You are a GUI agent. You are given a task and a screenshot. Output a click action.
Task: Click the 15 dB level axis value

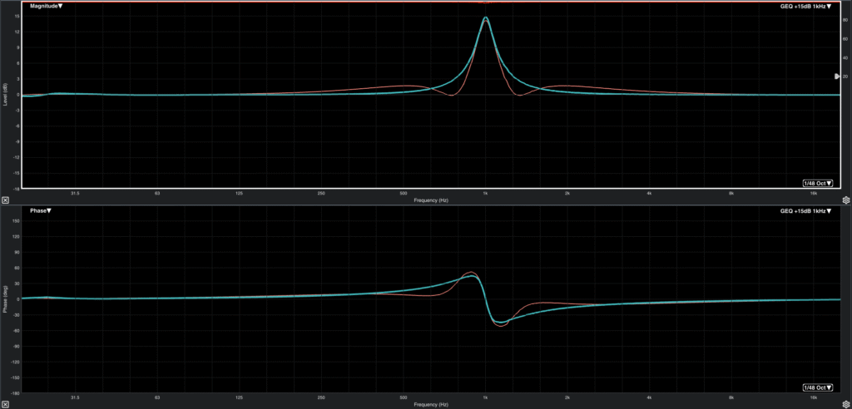pos(17,17)
